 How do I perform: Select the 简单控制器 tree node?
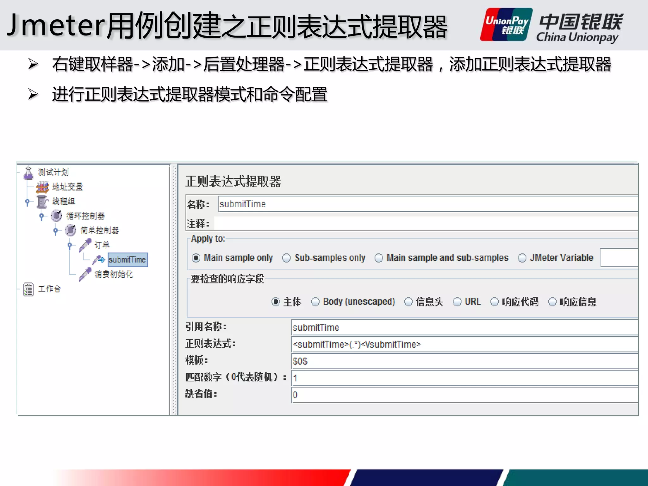coord(100,231)
